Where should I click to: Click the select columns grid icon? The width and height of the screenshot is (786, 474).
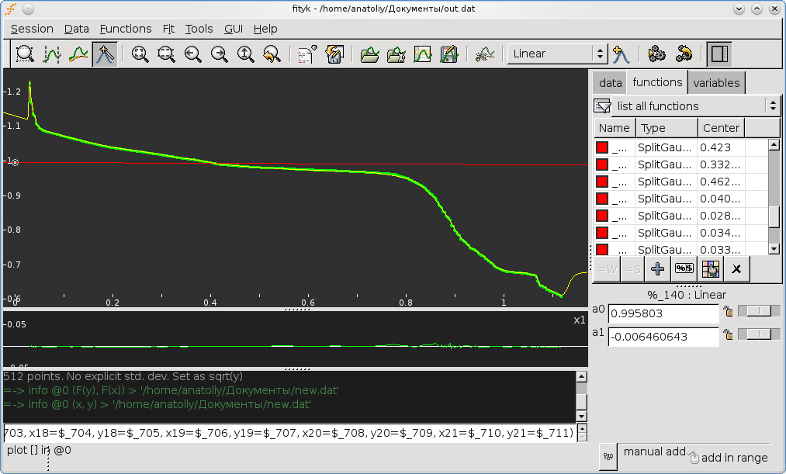pyautogui.click(x=710, y=269)
